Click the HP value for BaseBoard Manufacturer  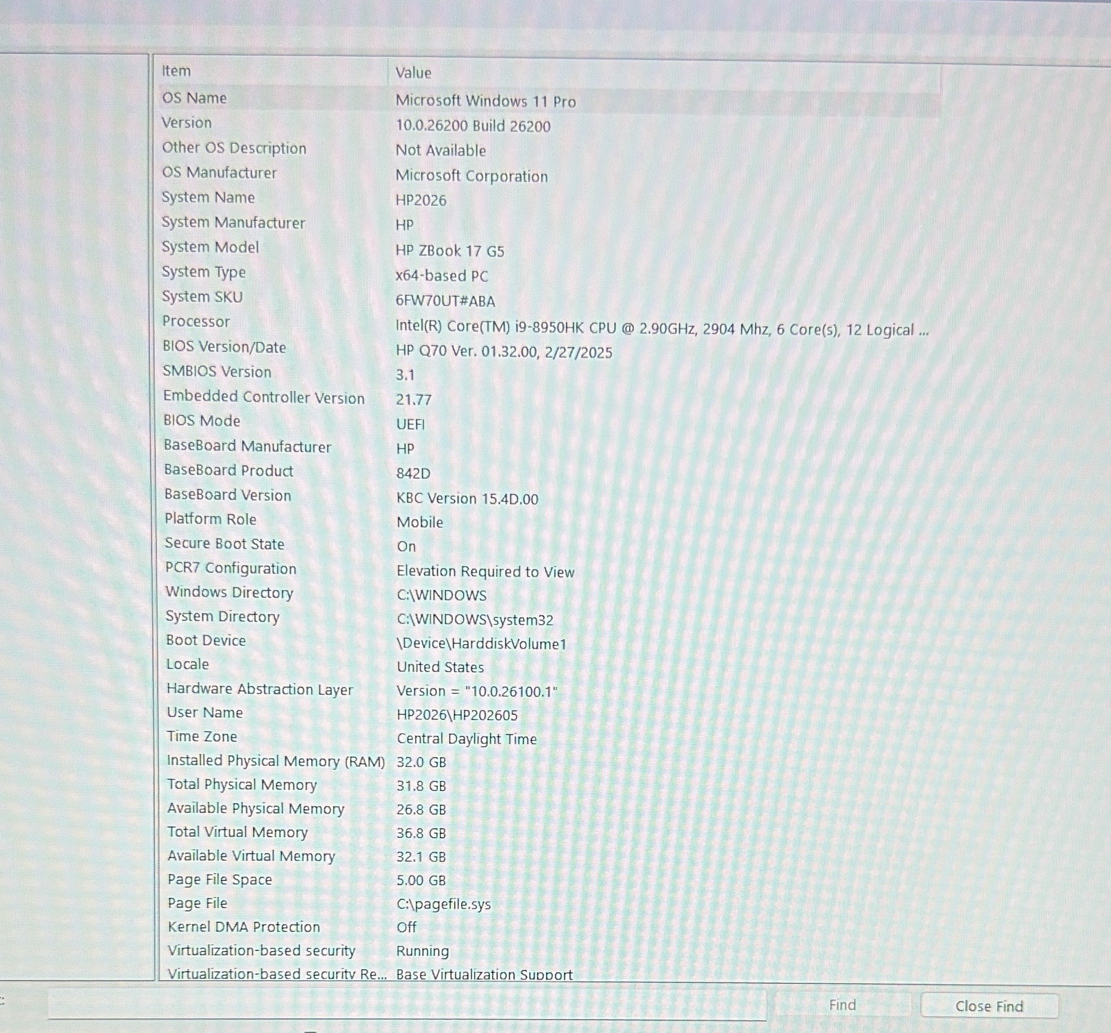pos(406,448)
